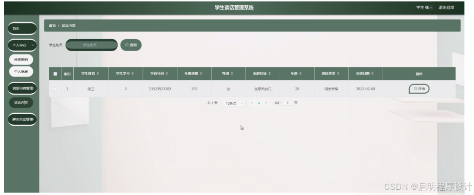This screenshot has height=195, width=474.
Task: Go to next page arrow
Action: (266, 103)
